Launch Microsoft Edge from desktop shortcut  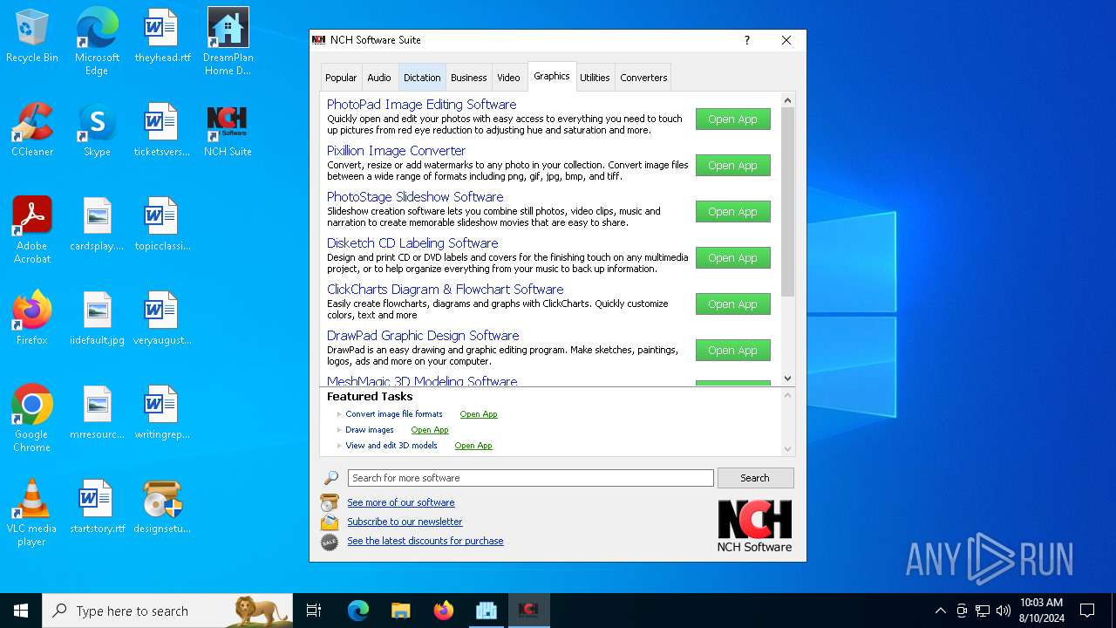[x=97, y=41]
